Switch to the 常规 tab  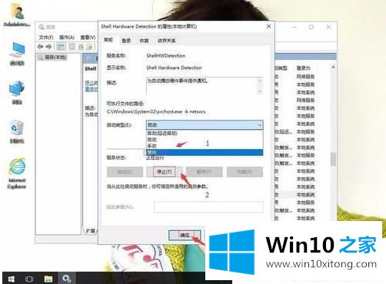click(108, 40)
